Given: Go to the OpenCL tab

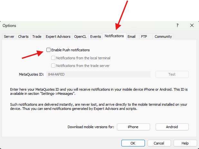Looking at the screenshot, I should [x=80, y=37].
